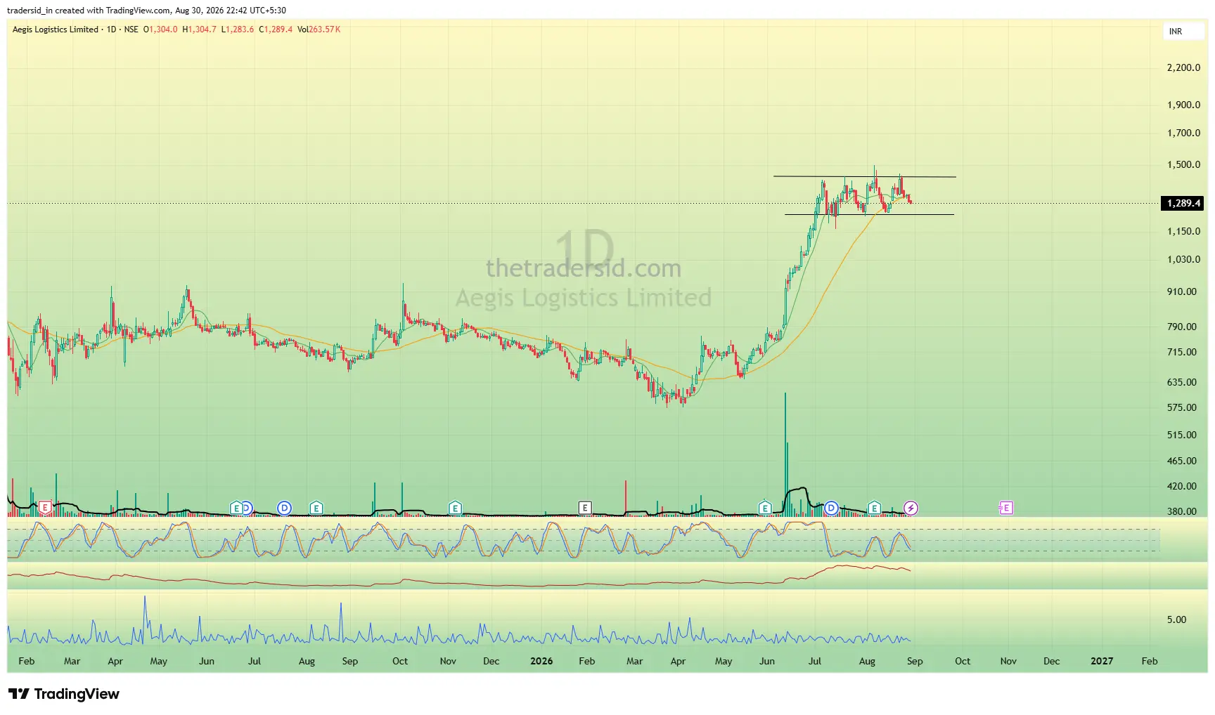
Task: Click the 465.00 price axis label
Action: [1181, 461]
